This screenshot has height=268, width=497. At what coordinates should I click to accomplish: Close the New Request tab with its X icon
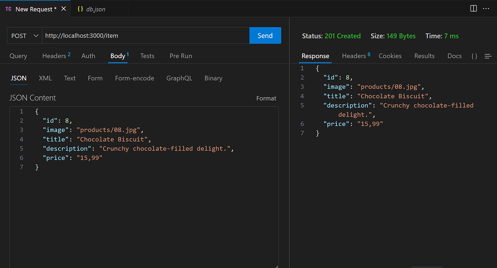pyautogui.click(x=64, y=8)
